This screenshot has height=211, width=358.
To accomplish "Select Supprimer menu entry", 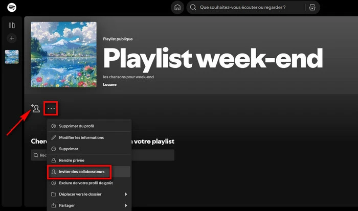I will pyautogui.click(x=69, y=149).
